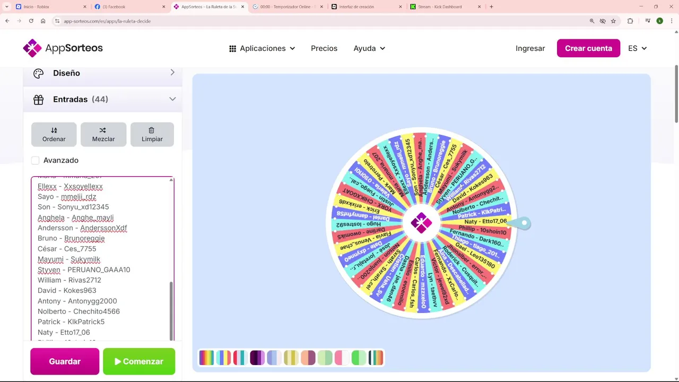
Task: Bookmark this page with the star
Action: tap(613, 21)
